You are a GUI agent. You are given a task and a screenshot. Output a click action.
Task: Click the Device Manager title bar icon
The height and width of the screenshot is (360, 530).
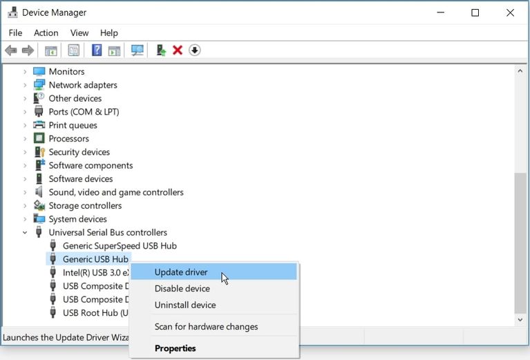coord(12,12)
